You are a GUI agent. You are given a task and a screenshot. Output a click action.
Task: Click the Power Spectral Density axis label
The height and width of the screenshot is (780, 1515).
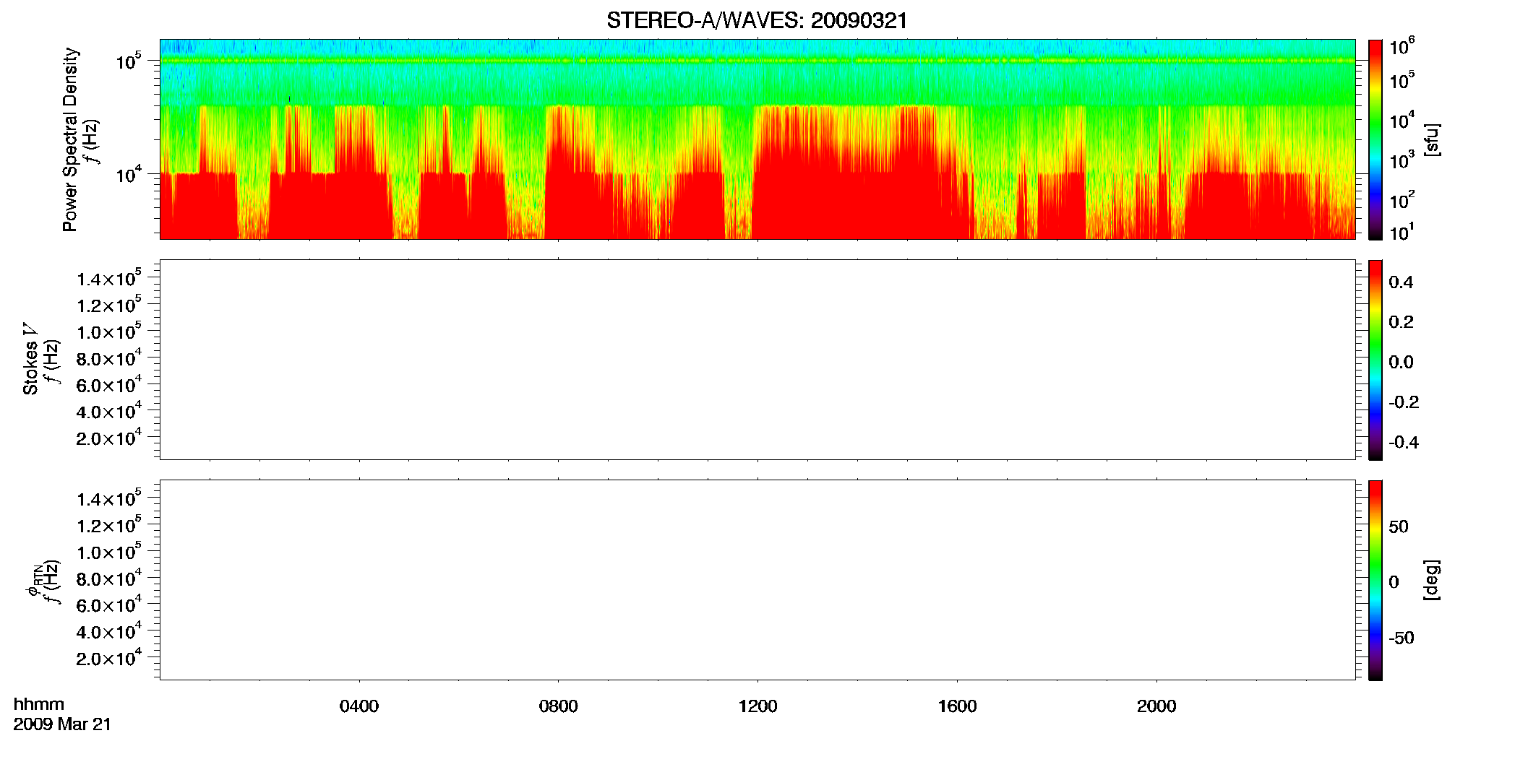tap(69, 139)
